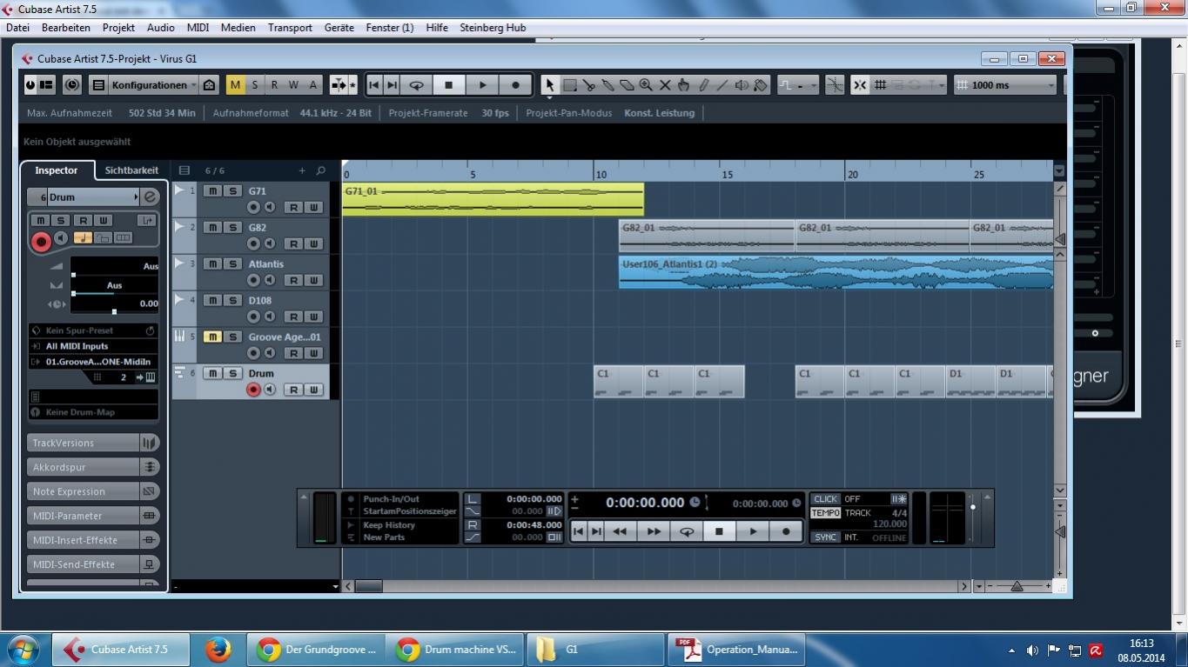Open All MIDI Inputs routing dropdown
The height and width of the screenshot is (667, 1188).
coord(93,346)
